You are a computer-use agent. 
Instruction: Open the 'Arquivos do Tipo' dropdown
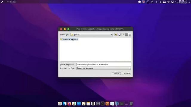click(104, 68)
